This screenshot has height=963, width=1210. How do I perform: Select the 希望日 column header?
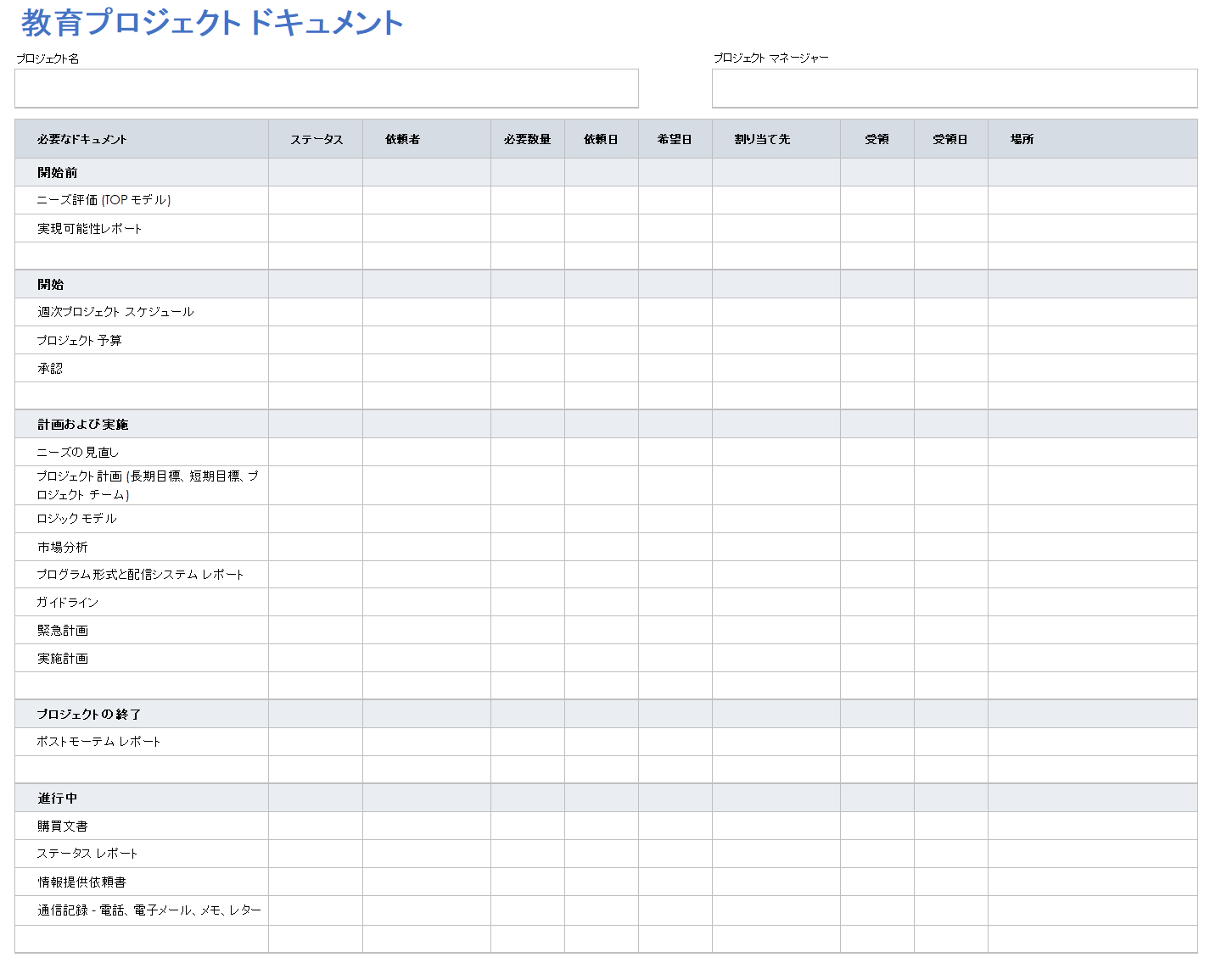click(675, 139)
